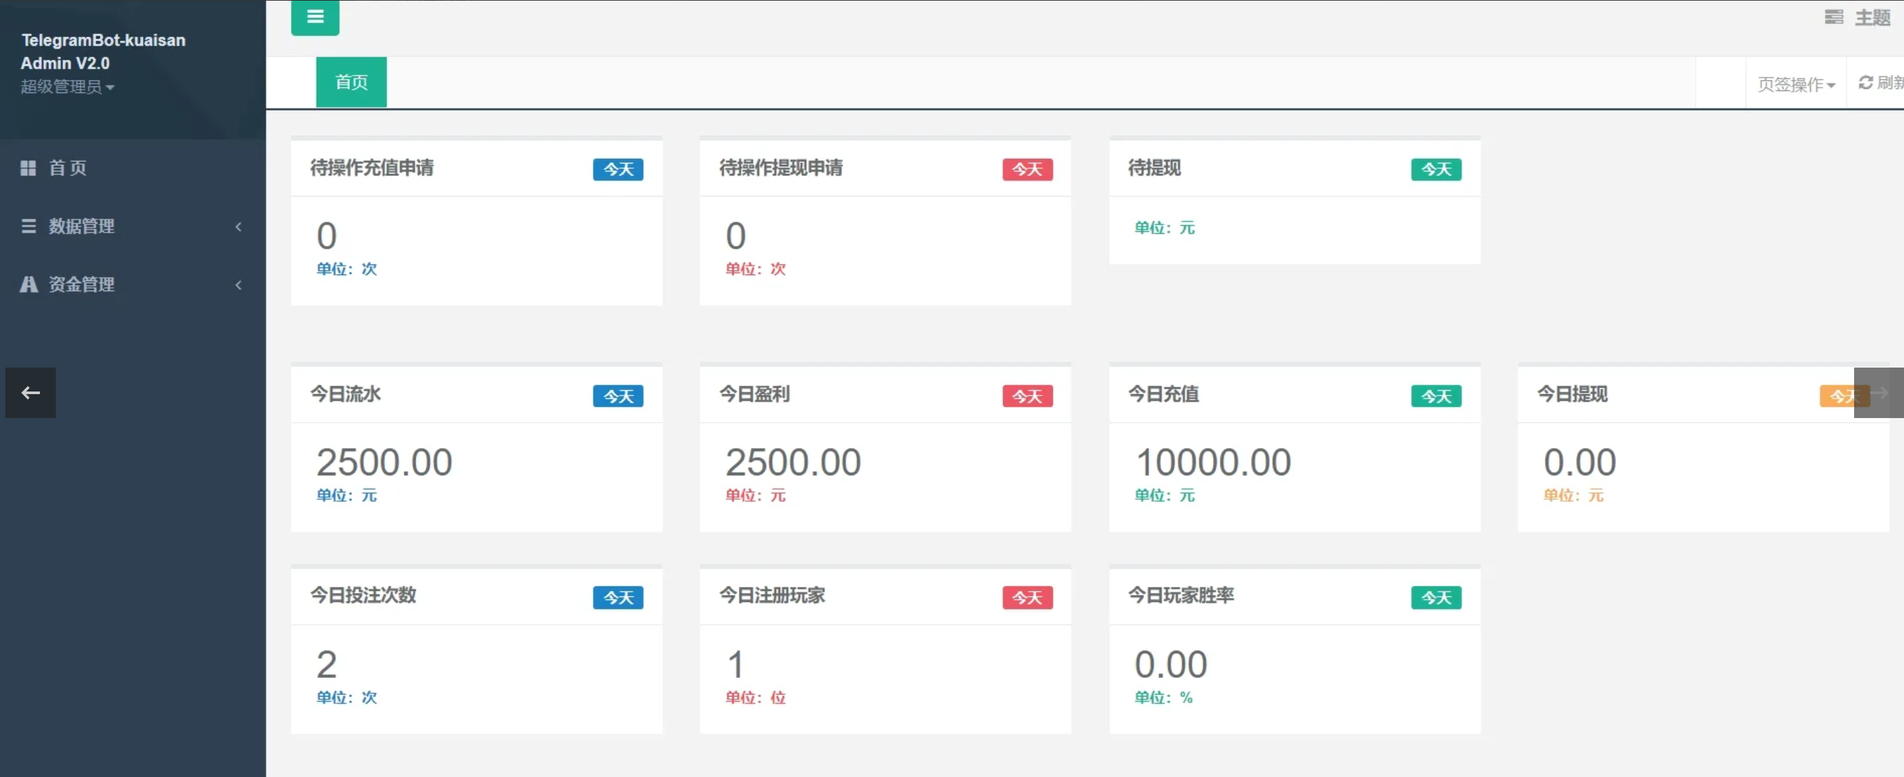Toggle the sidebar with hamburger button
Screen dimensions: 1904x777
point(315,16)
